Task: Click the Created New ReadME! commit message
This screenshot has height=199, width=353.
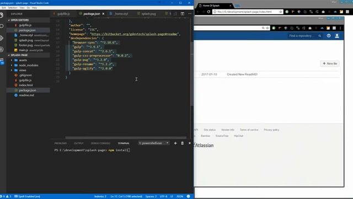Action: pyautogui.click(x=242, y=74)
